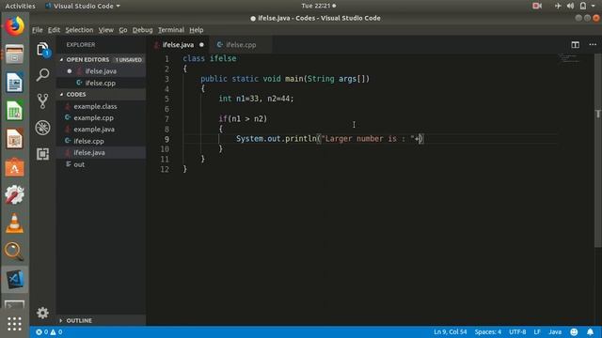
Task: Launch LibreOffice Impress from the dock
Action: click(15, 139)
